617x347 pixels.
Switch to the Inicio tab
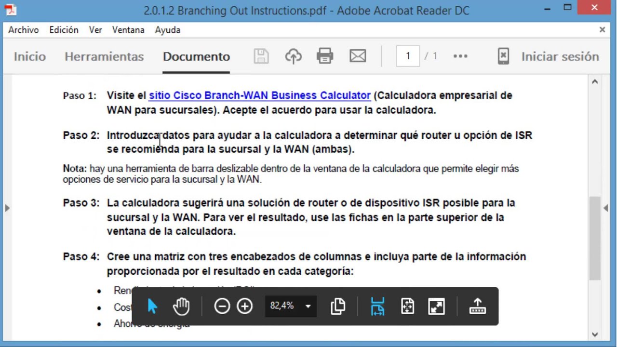pyautogui.click(x=30, y=56)
